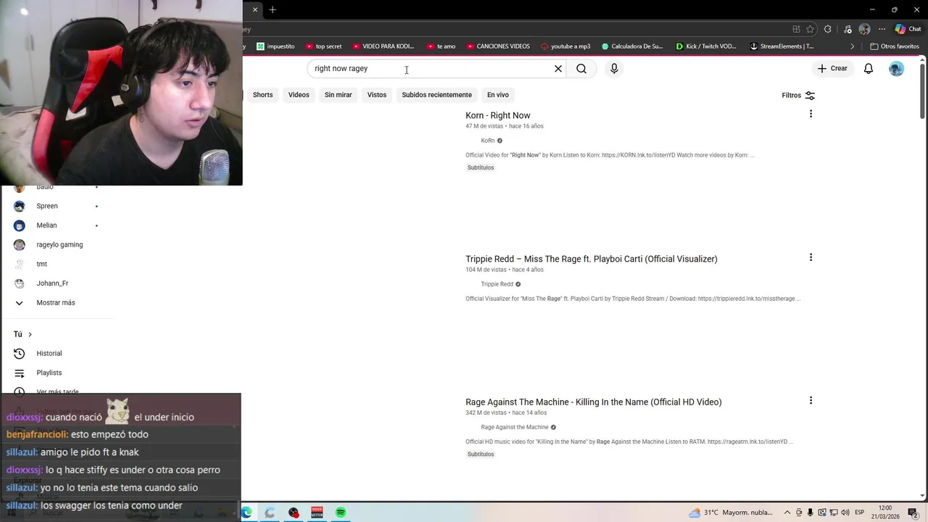The image size is (928, 522).
Task: Select the Subidos recientemente filter chip
Action: tap(436, 95)
